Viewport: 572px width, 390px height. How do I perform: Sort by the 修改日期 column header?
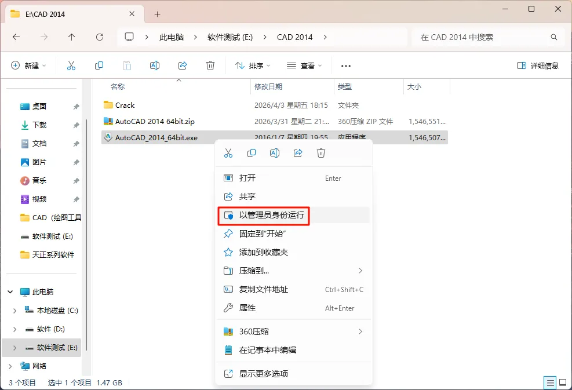(x=268, y=87)
